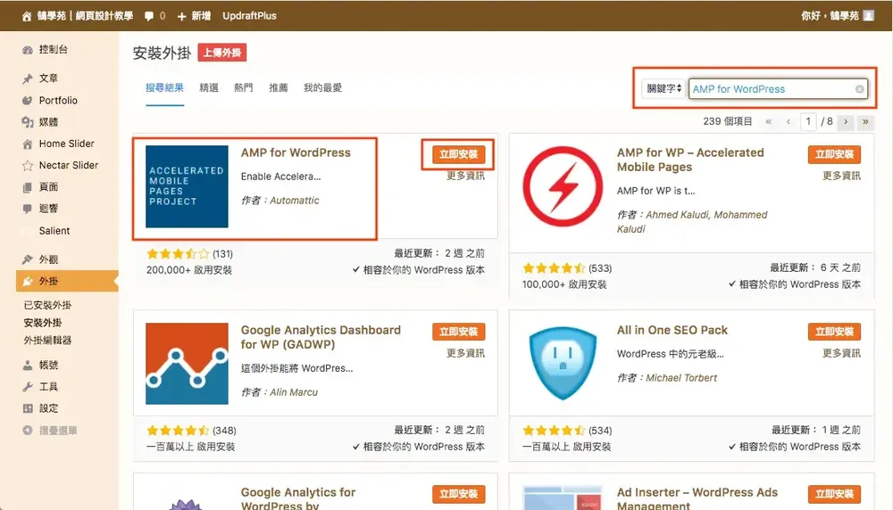Install Google Analytics Dashboard for WP

tap(458, 332)
